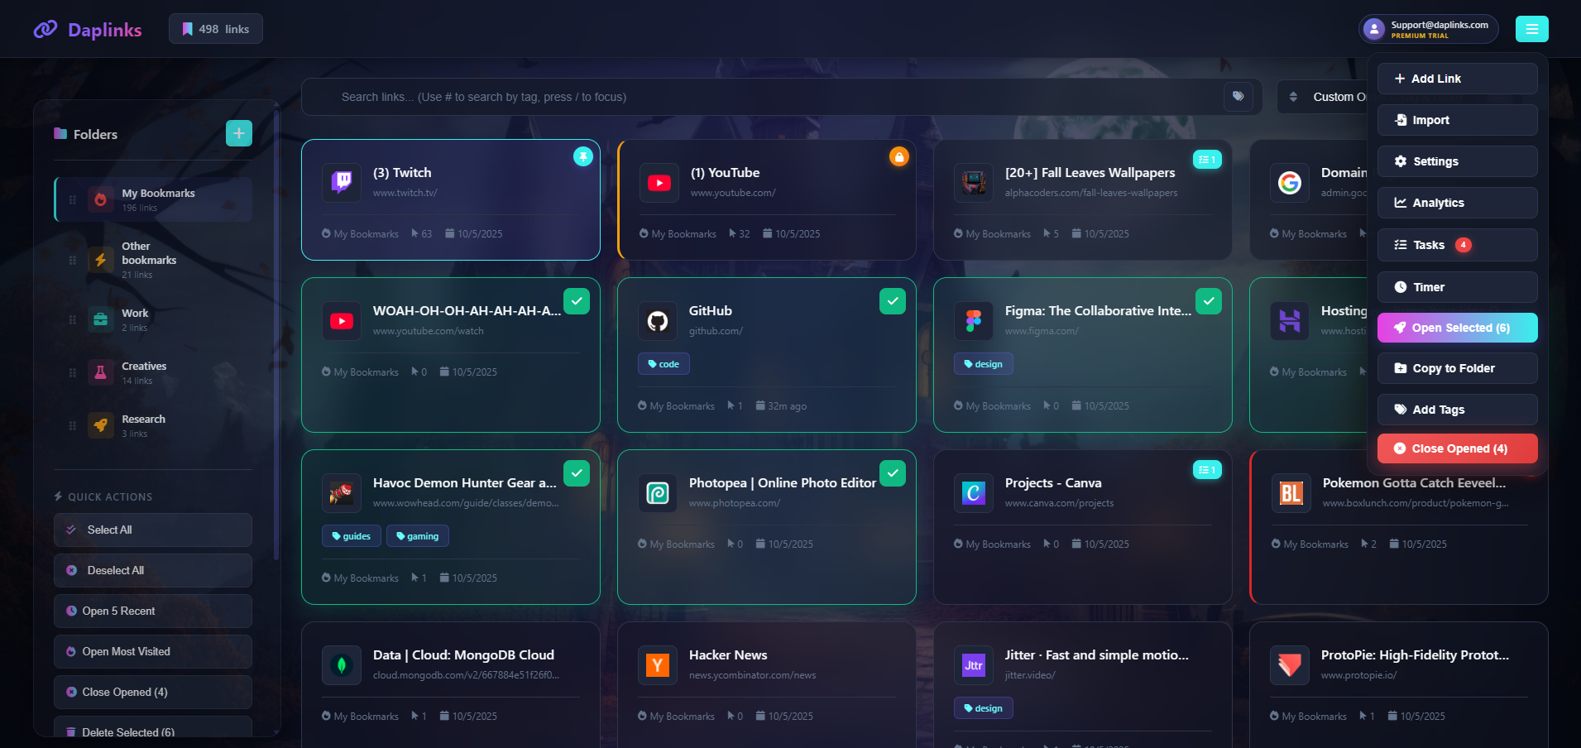The height and width of the screenshot is (748, 1581).
Task: Deselect the Photopea card checkbox
Action: [x=892, y=473]
